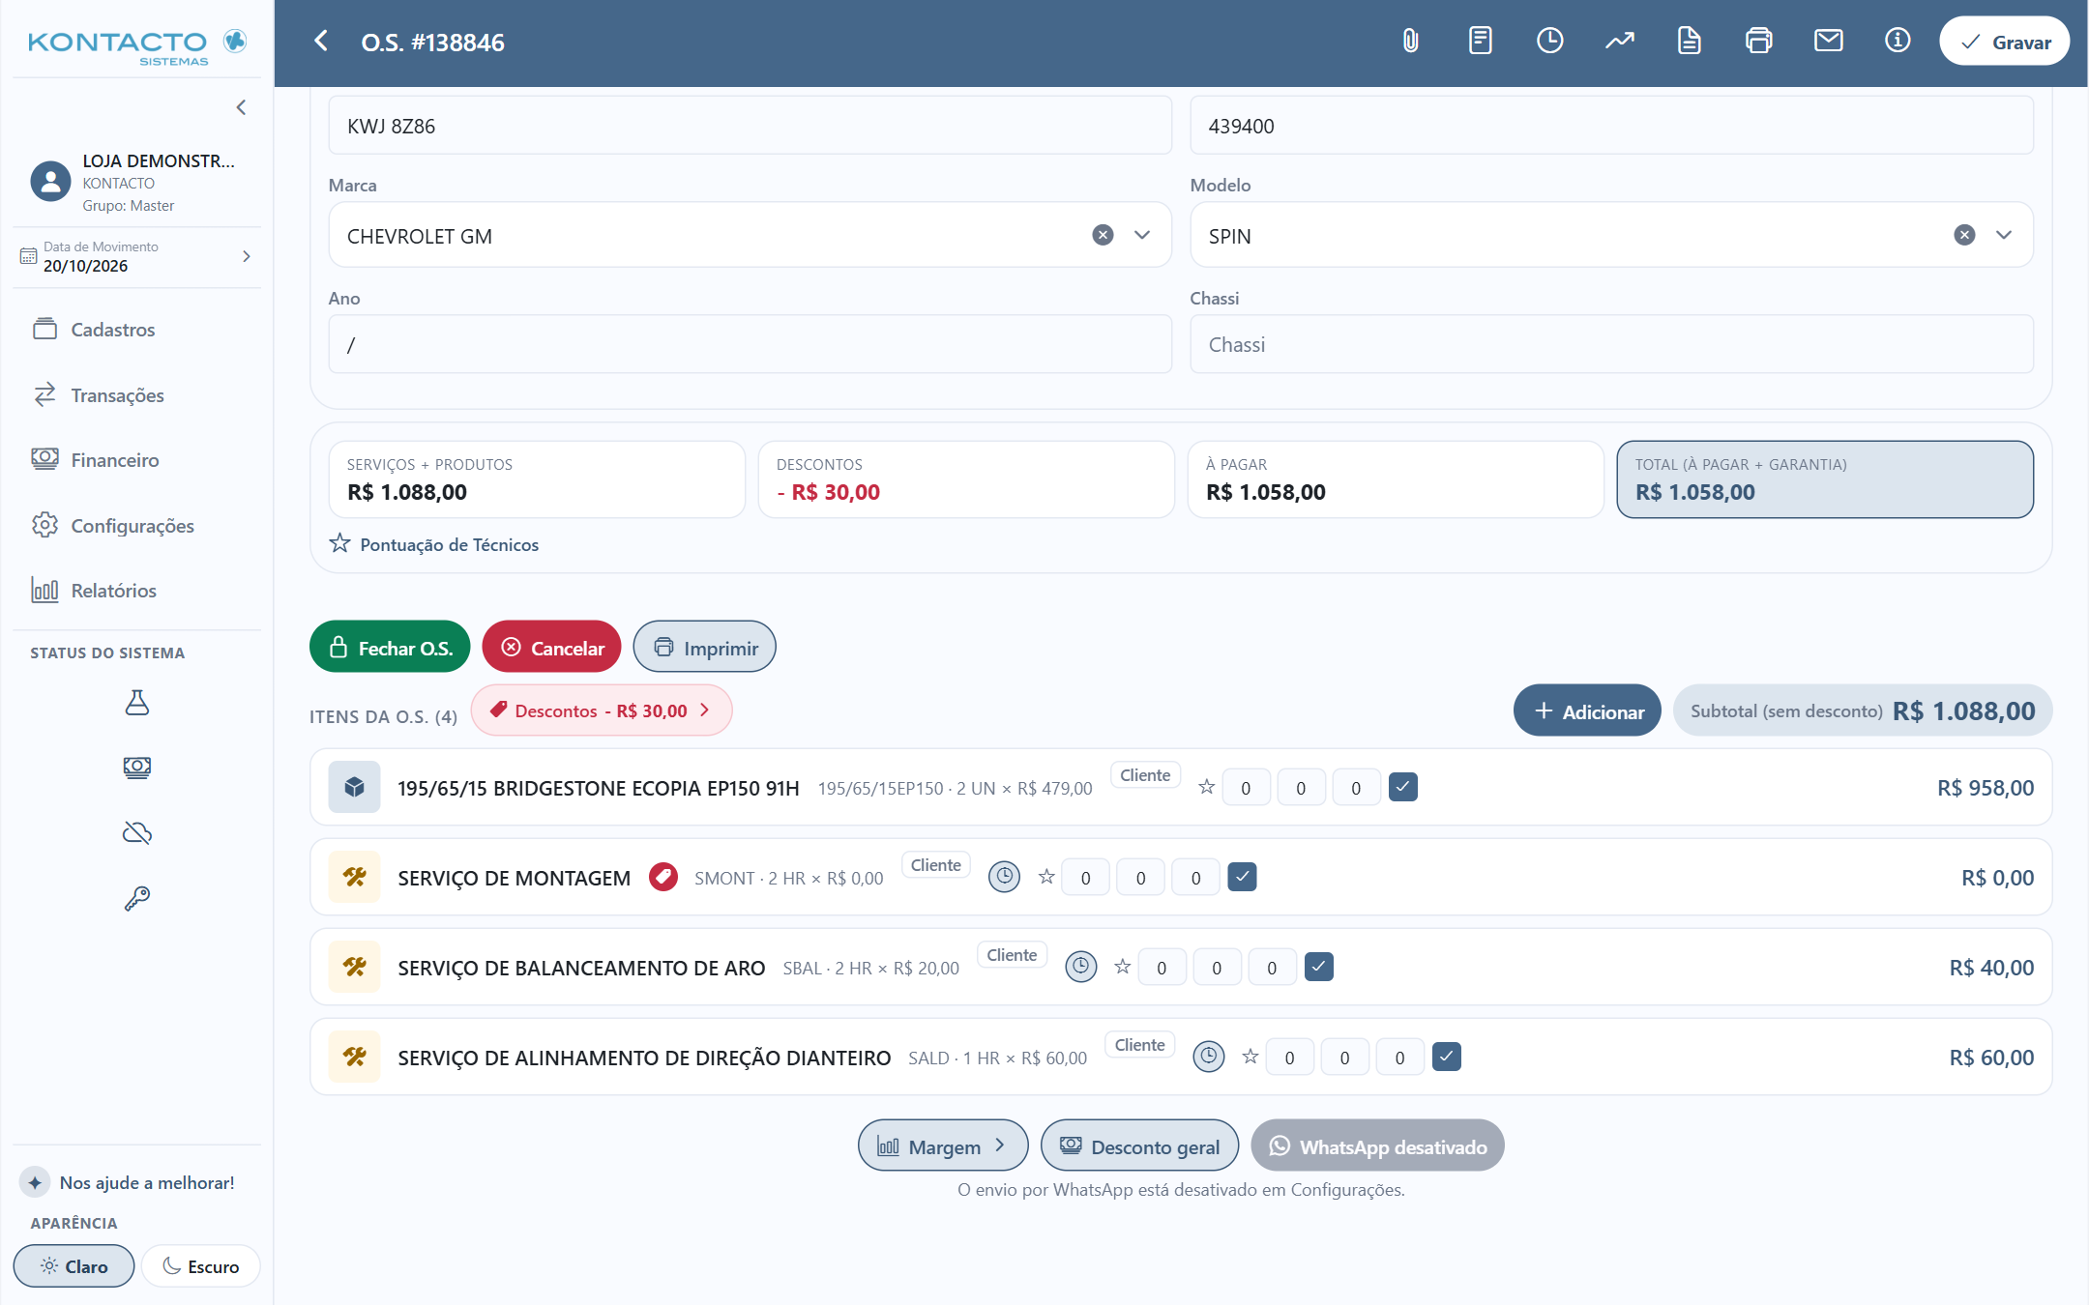Expand the Descontos - R$ 30,00 chip
The width and height of the screenshot is (2089, 1305).
(x=602, y=710)
